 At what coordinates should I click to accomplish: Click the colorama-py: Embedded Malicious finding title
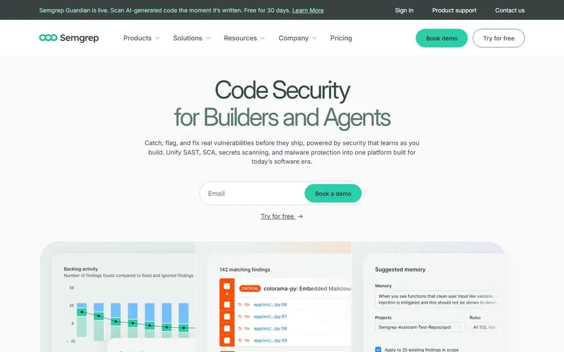(307, 289)
